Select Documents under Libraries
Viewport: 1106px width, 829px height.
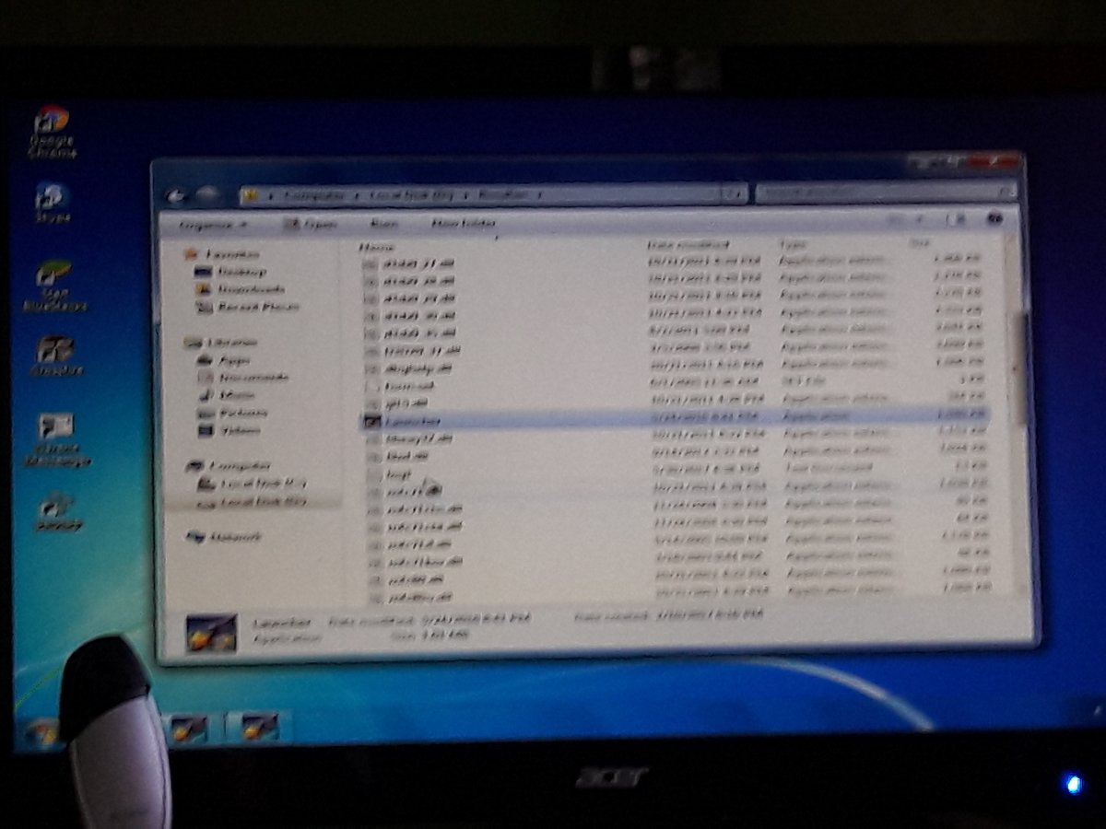(x=243, y=377)
